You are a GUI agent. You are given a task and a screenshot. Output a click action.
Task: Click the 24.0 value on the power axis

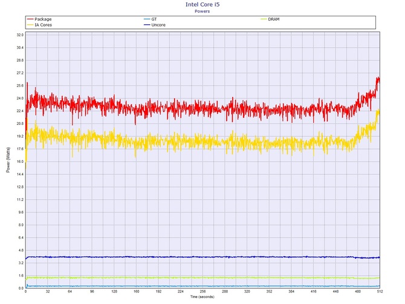click(x=20, y=98)
